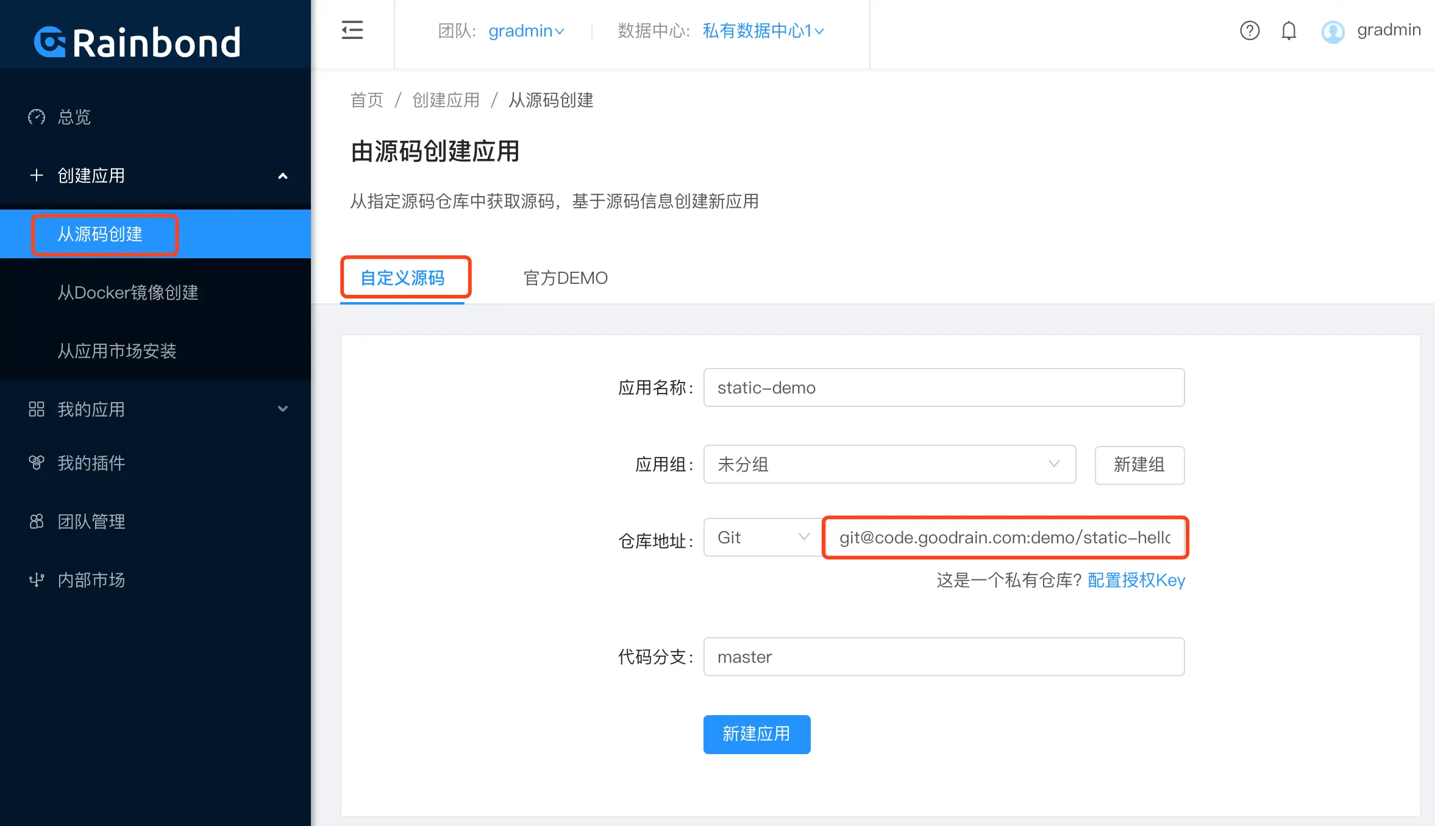The height and width of the screenshot is (826, 1435).
Task: Open 我的插件 plugins menu item
Action: pyautogui.click(x=91, y=463)
